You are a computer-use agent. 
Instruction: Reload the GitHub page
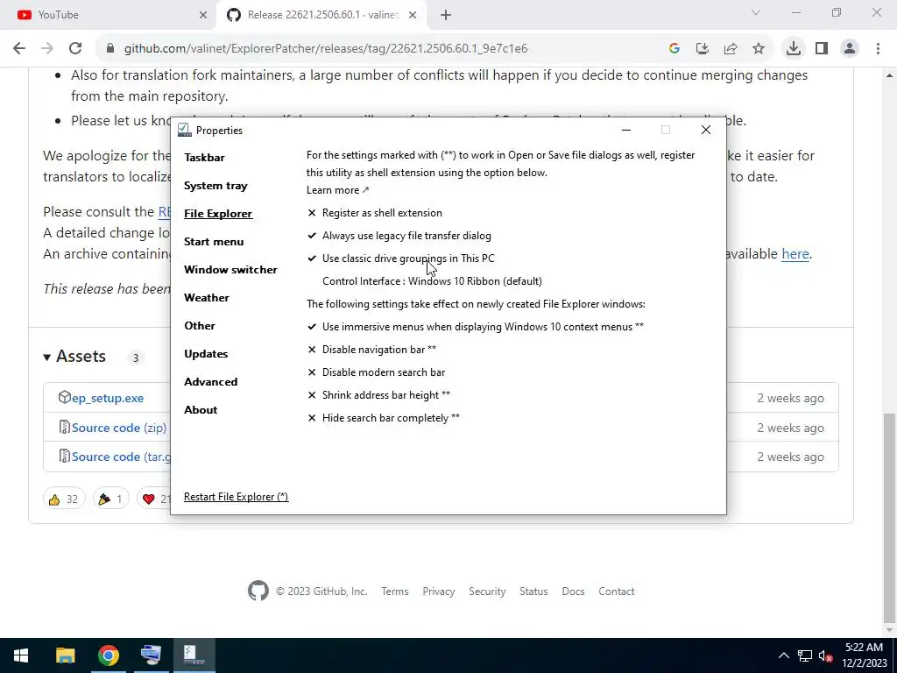click(75, 49)
